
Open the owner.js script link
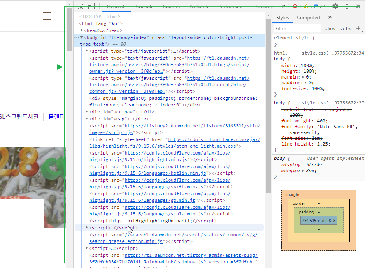click(169, 65)
